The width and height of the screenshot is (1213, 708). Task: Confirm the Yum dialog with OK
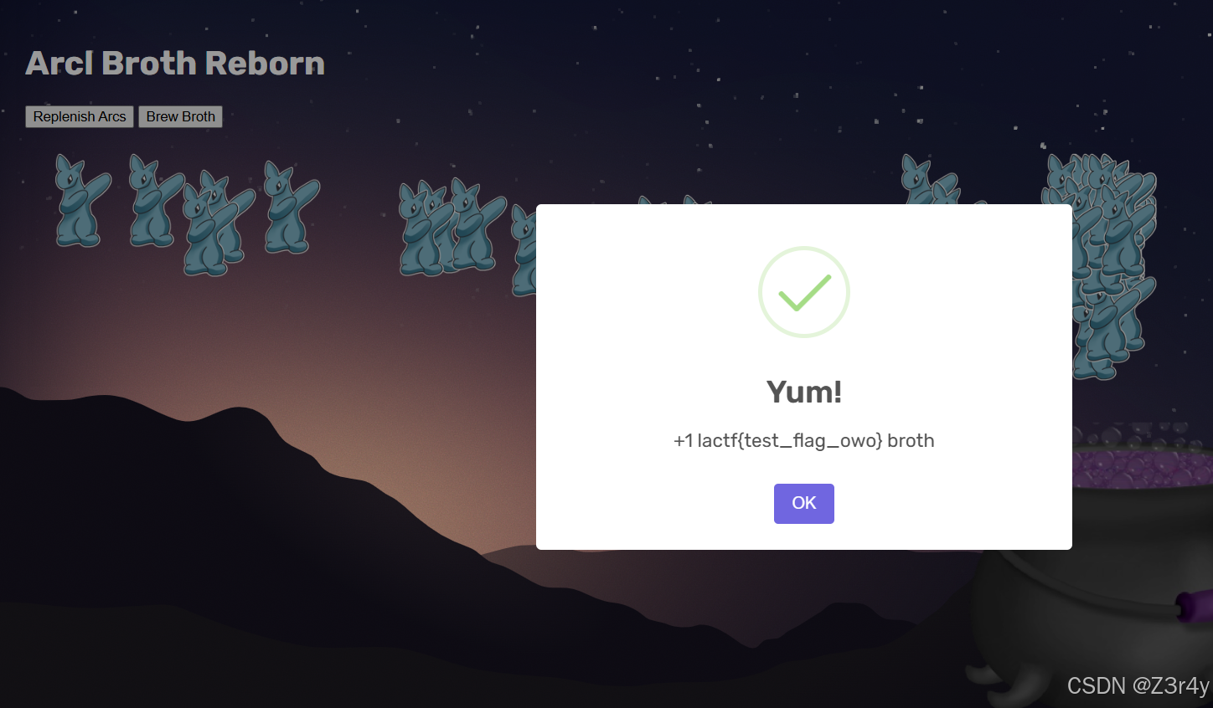point(803,503)
